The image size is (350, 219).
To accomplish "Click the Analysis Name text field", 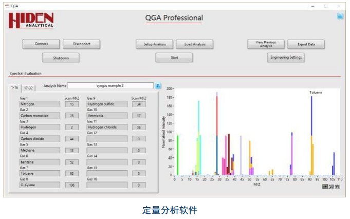I will pyautogui.click(x=110, y=86).
